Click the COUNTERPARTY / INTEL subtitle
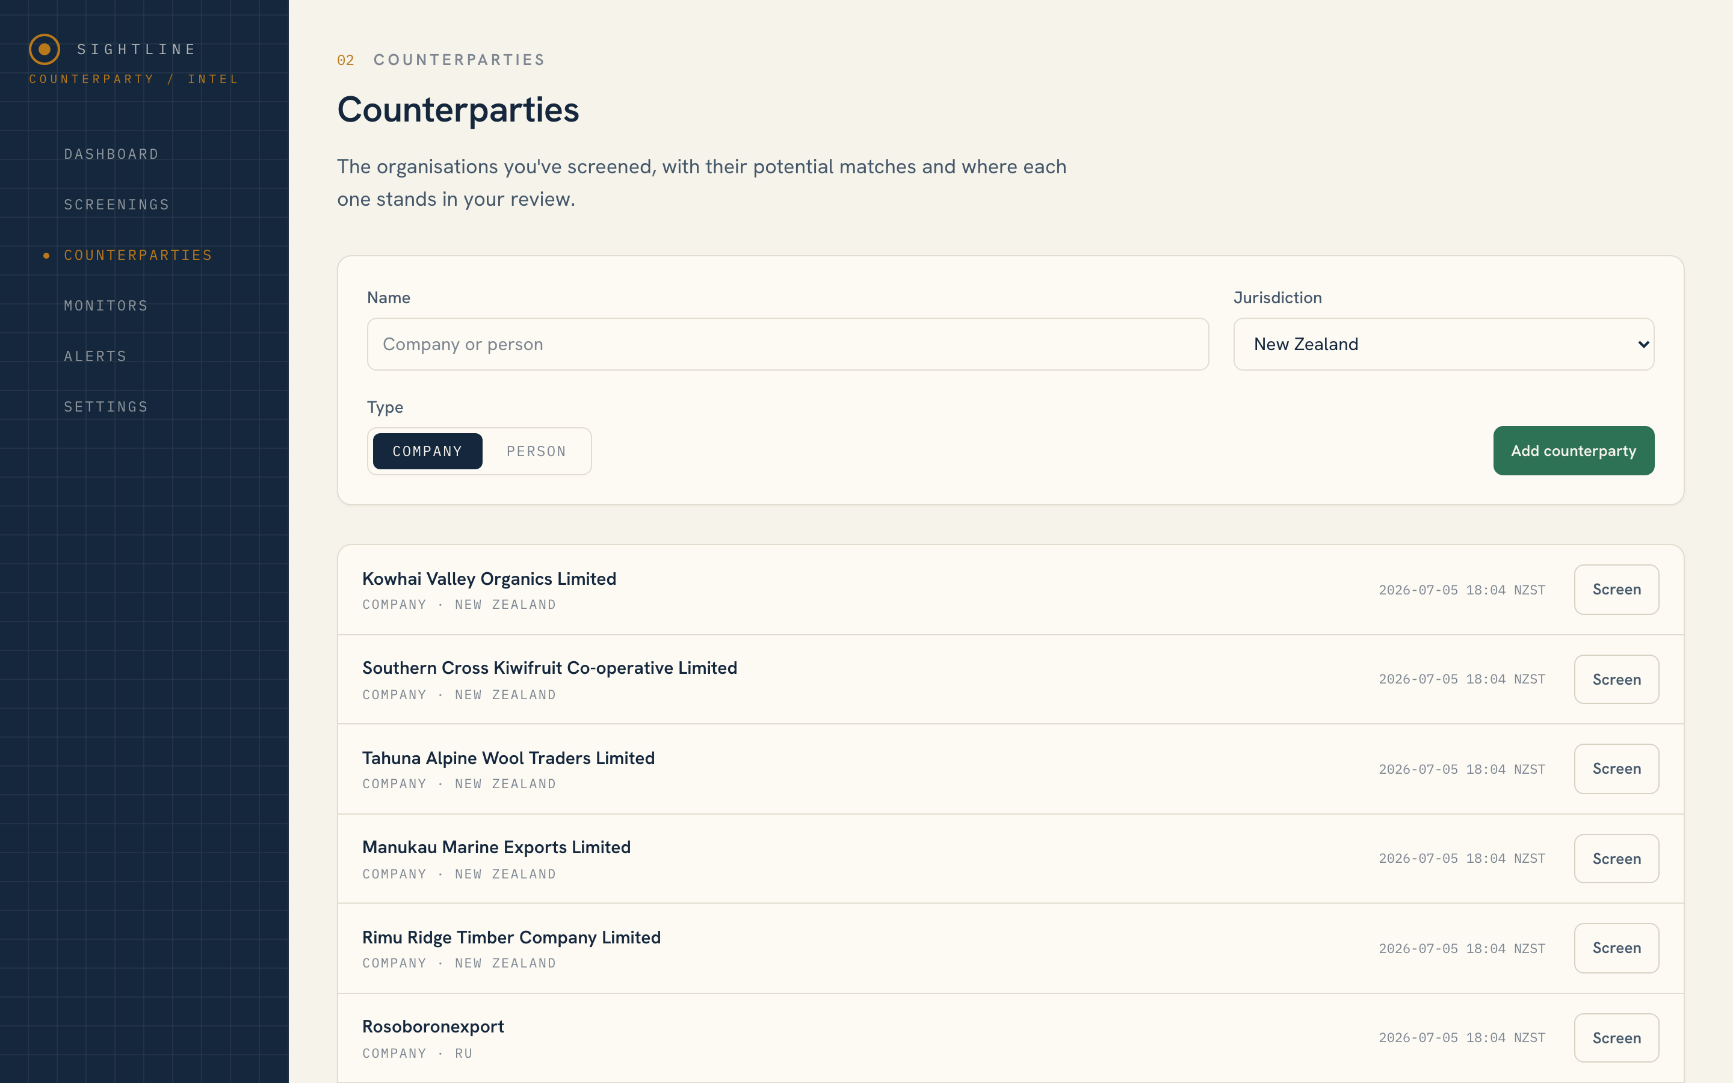Screen dimensions: 1733x1083 133,79
